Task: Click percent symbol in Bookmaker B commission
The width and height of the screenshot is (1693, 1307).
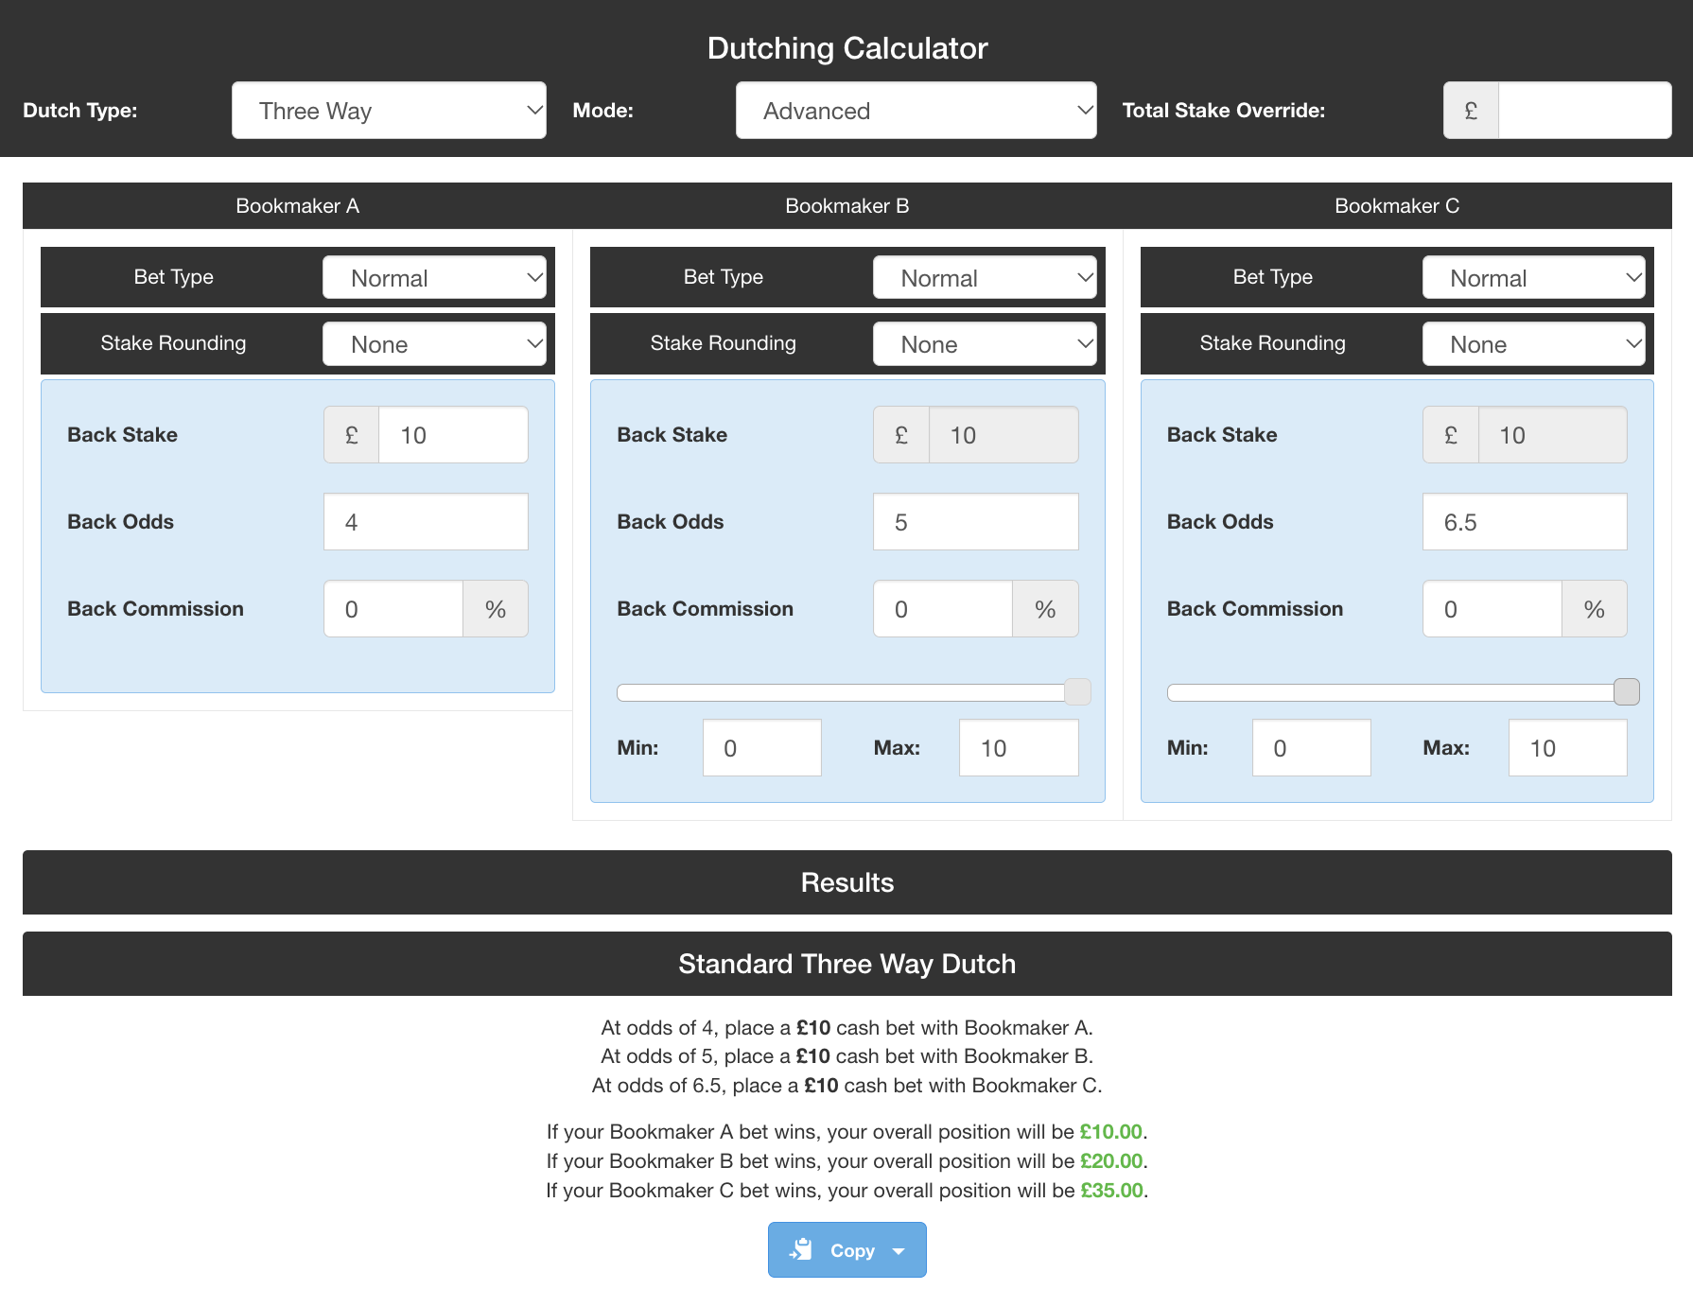Action: coord(1045,609)
